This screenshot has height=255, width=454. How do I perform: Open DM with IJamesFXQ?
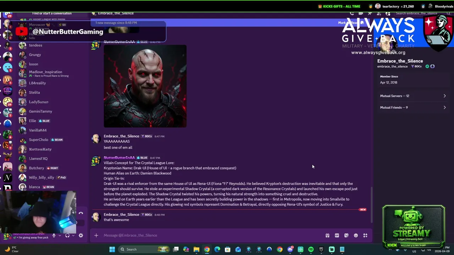point(51,159)
